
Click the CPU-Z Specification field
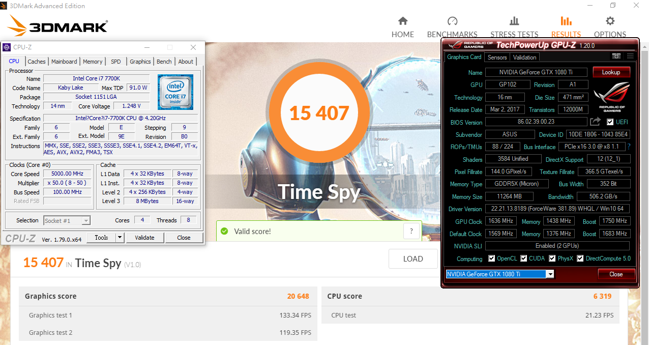[x=122, y=118]
